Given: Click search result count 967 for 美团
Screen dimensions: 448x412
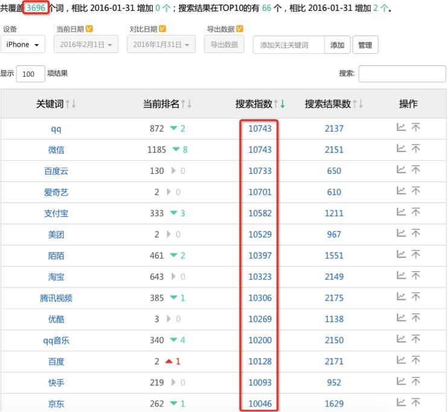Looking at the screenshot, I should (x=334, y=234).
